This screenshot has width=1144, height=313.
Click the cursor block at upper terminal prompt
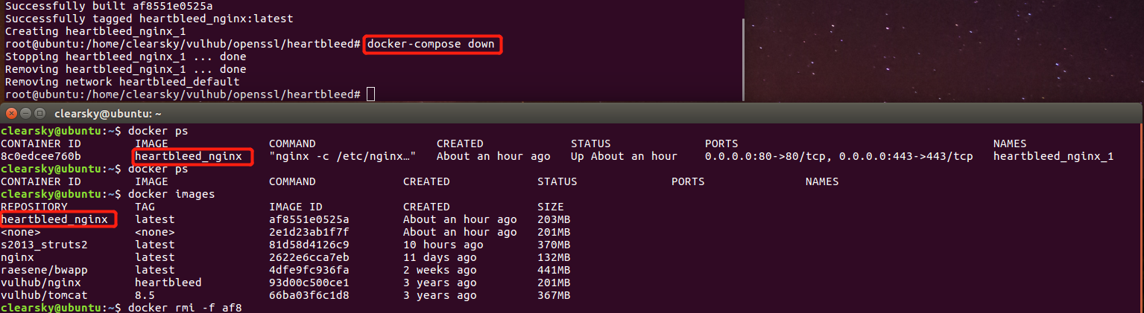[371, 94]
